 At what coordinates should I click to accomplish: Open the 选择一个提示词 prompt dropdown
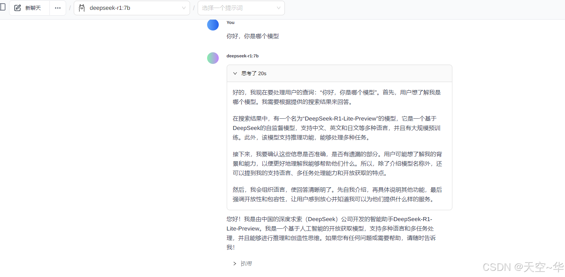241,8
